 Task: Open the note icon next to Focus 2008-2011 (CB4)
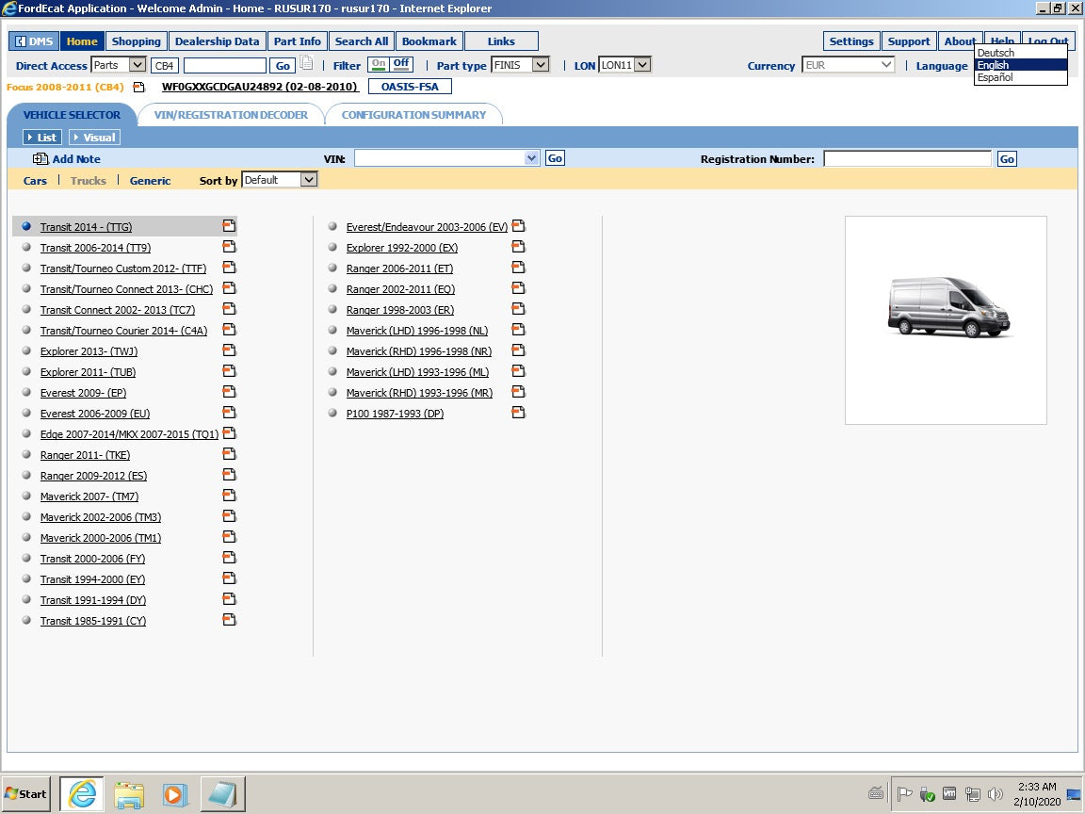click(138, 85)
